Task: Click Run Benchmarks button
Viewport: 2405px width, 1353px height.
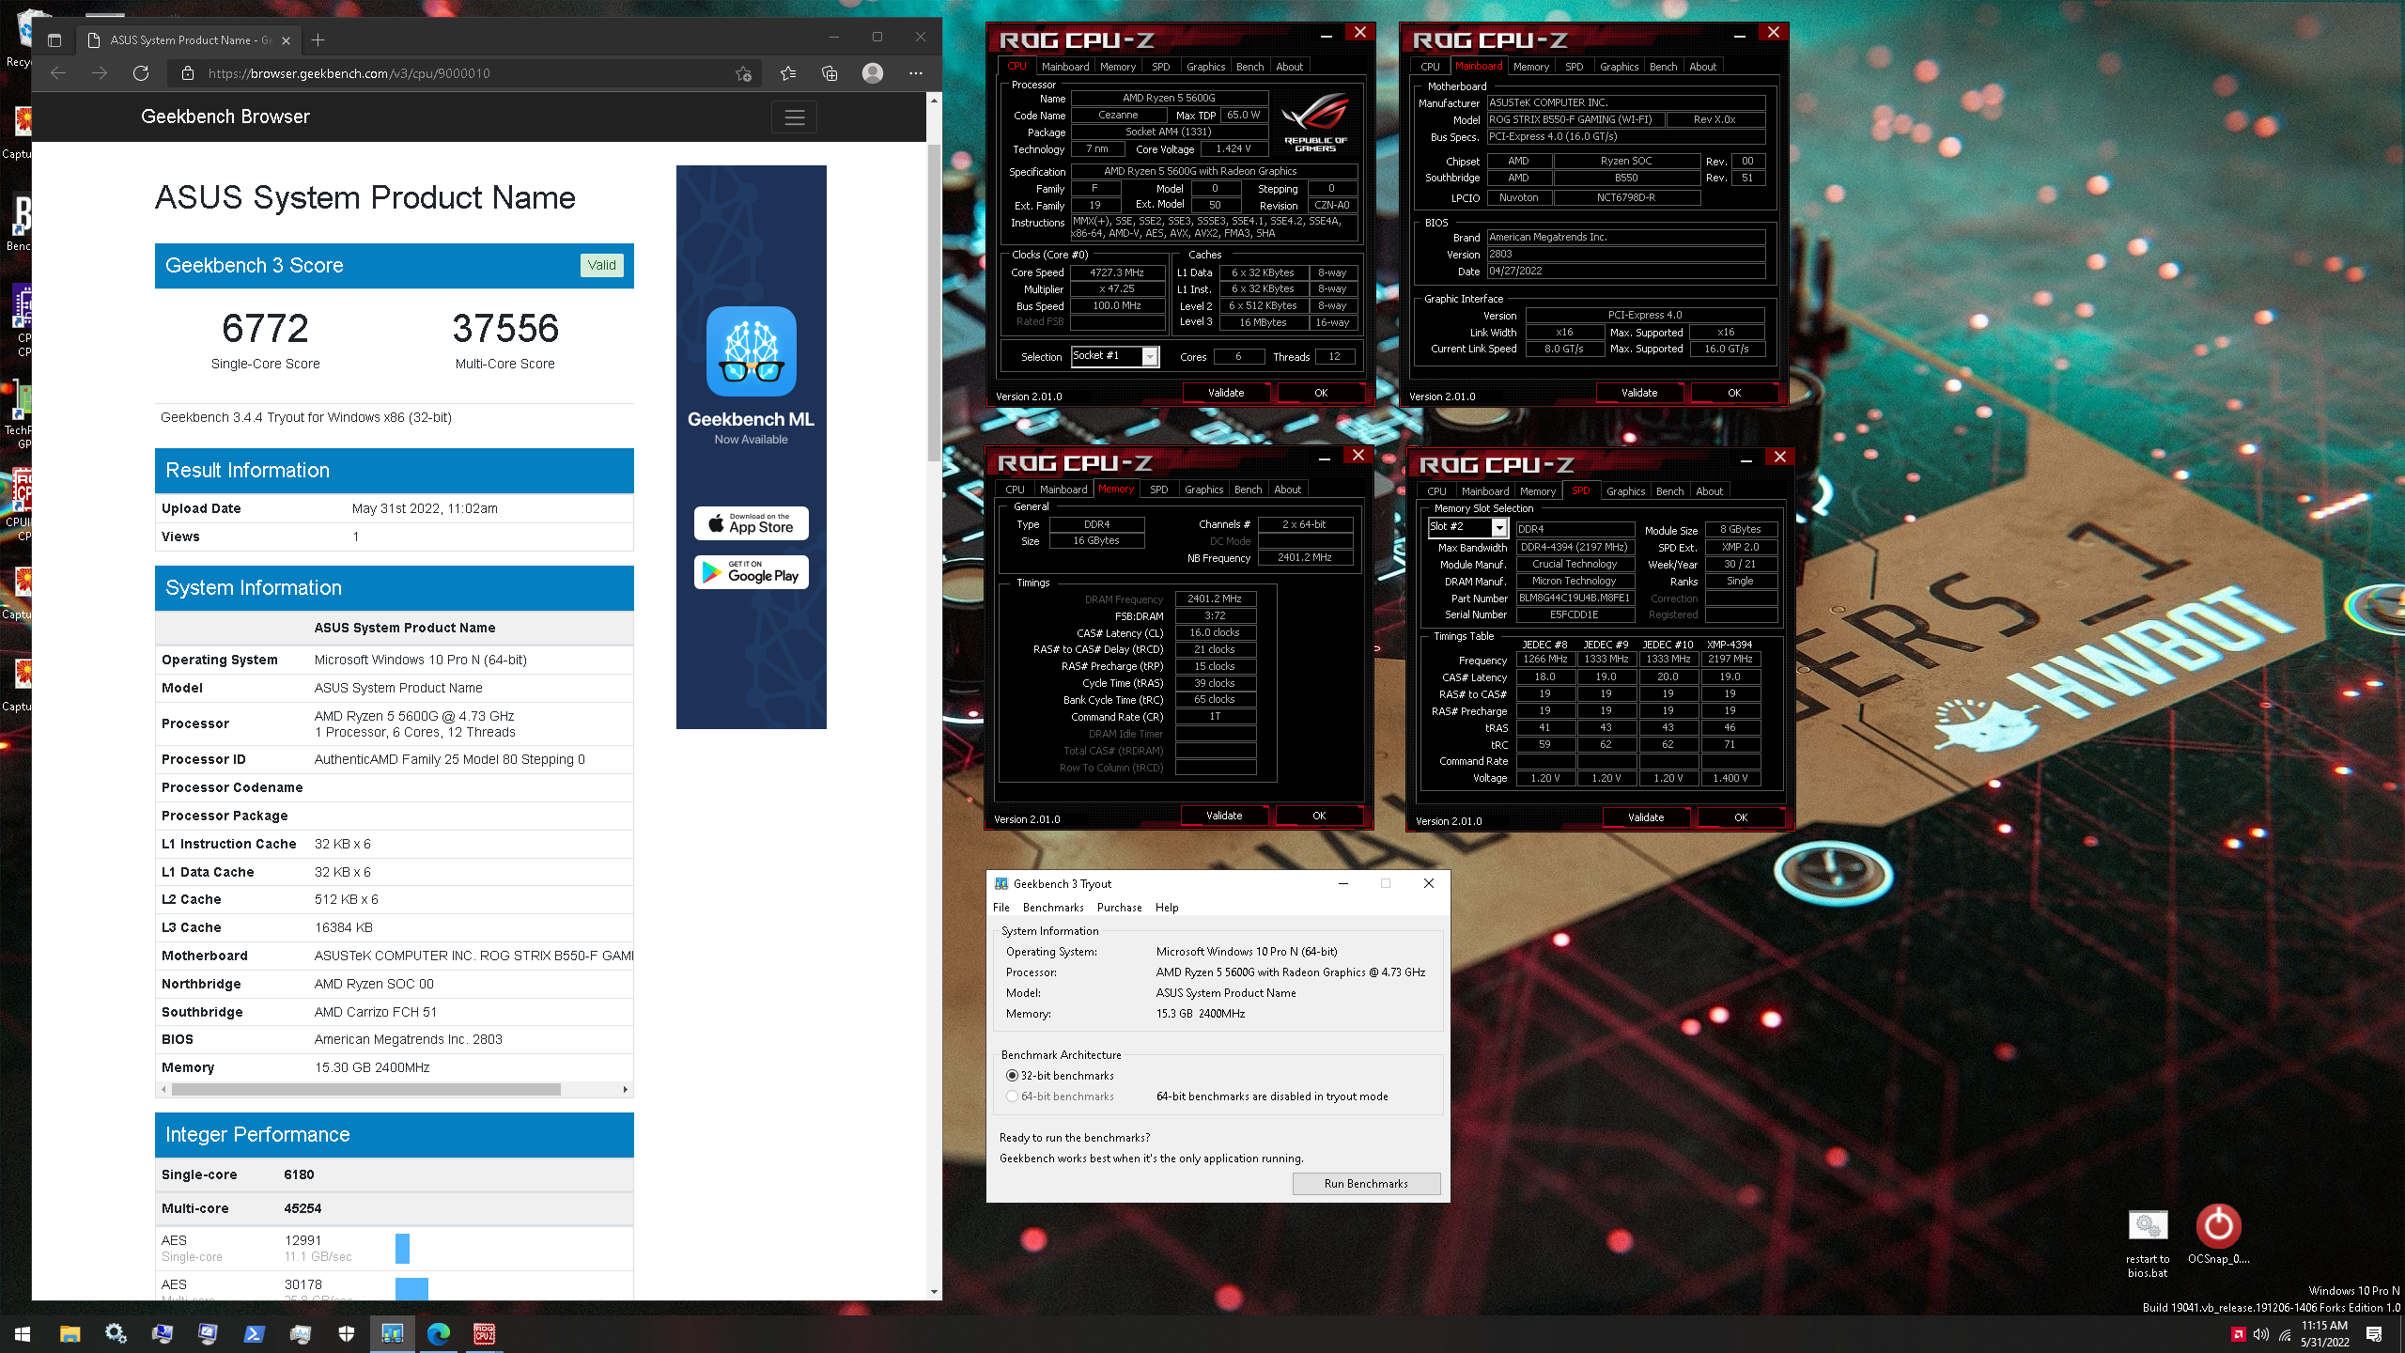Action: click(x=1366, y=1184)
